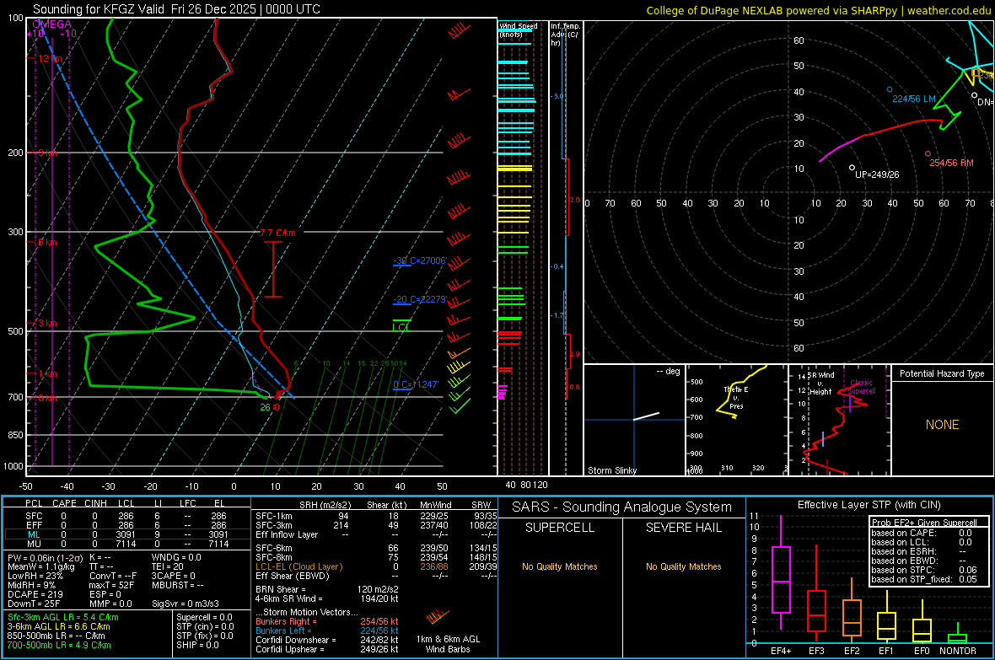Click No Quality Matches under SUPERCELL
This screenshot has height=660, width=995.
point(560,566)
